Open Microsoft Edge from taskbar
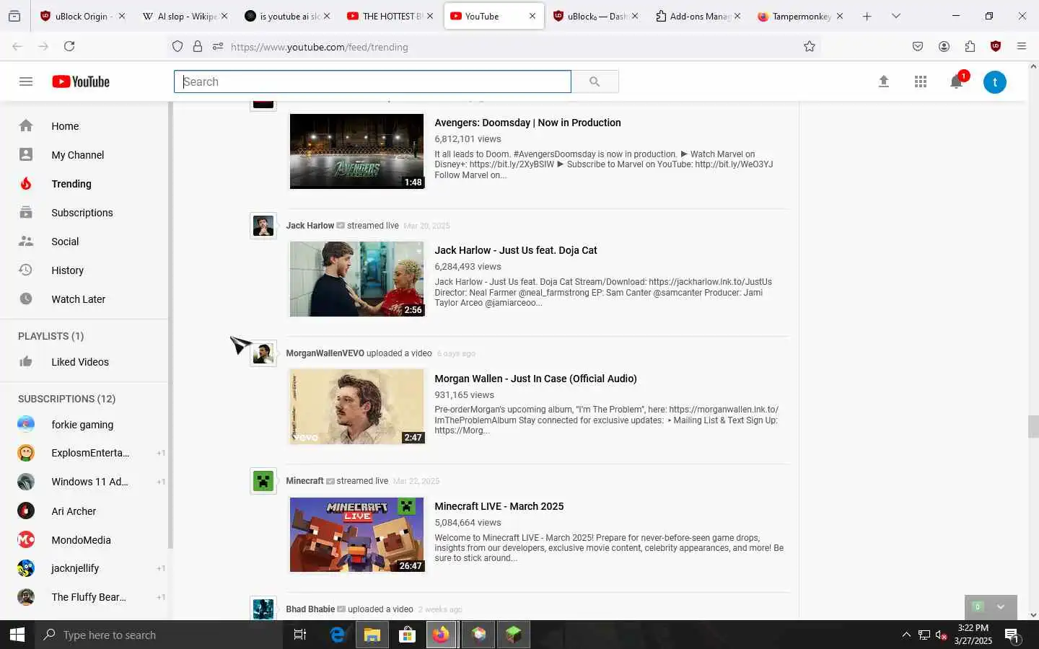Image resolution: width=1039 pixels, height=649 pixels. point(337,635)
